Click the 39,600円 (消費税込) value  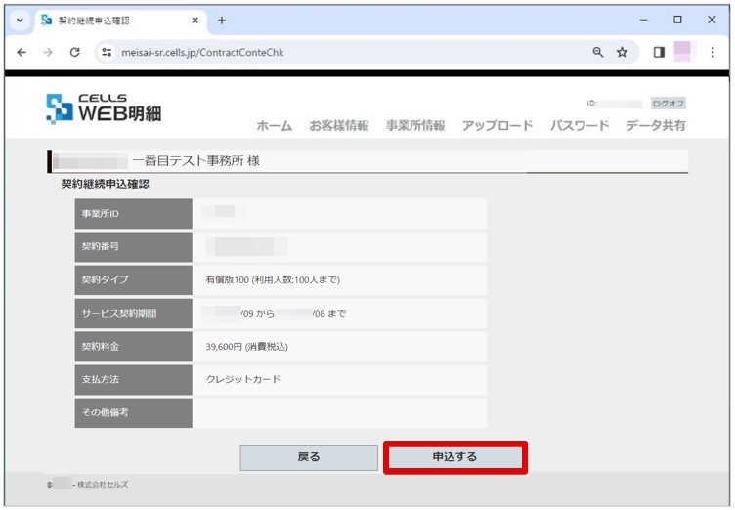[246, 347]
